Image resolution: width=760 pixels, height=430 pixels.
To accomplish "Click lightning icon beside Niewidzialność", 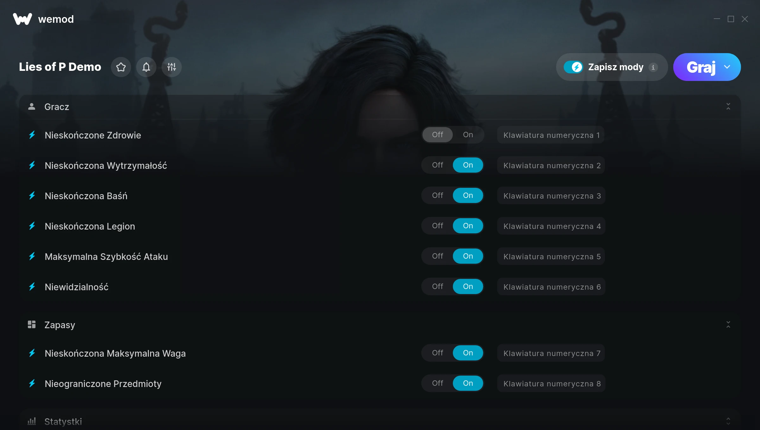I will (32, 287).
